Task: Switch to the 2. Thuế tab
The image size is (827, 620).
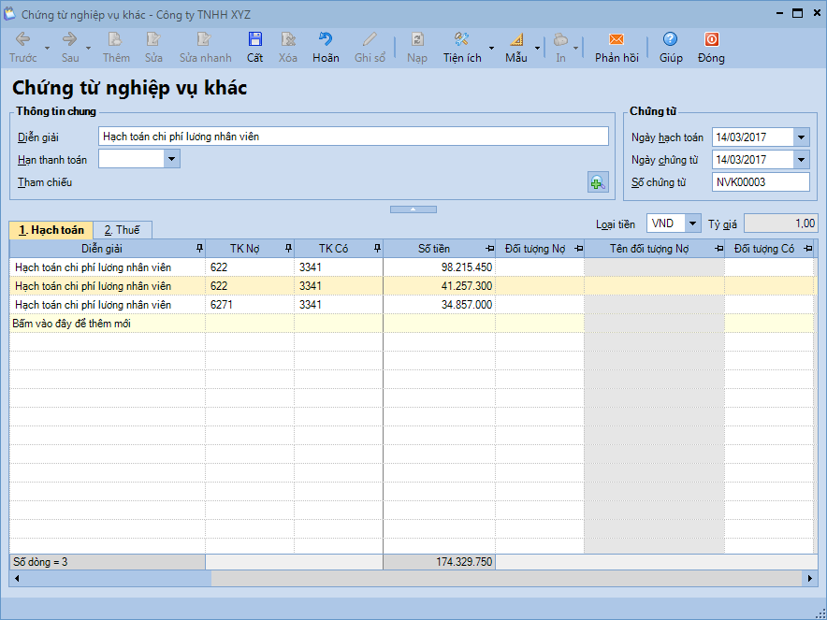Action: pos(122,230)
